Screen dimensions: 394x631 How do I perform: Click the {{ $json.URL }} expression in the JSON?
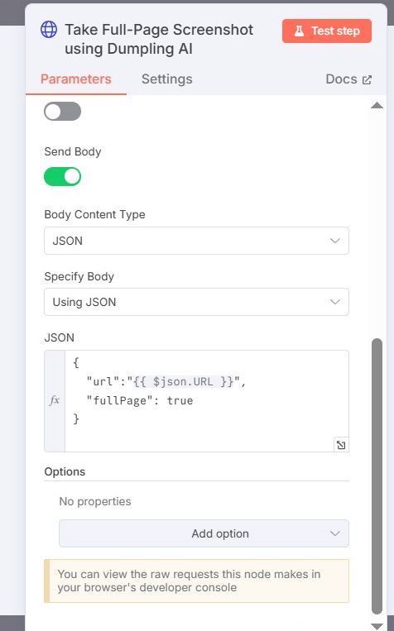[x=184, y=381]
